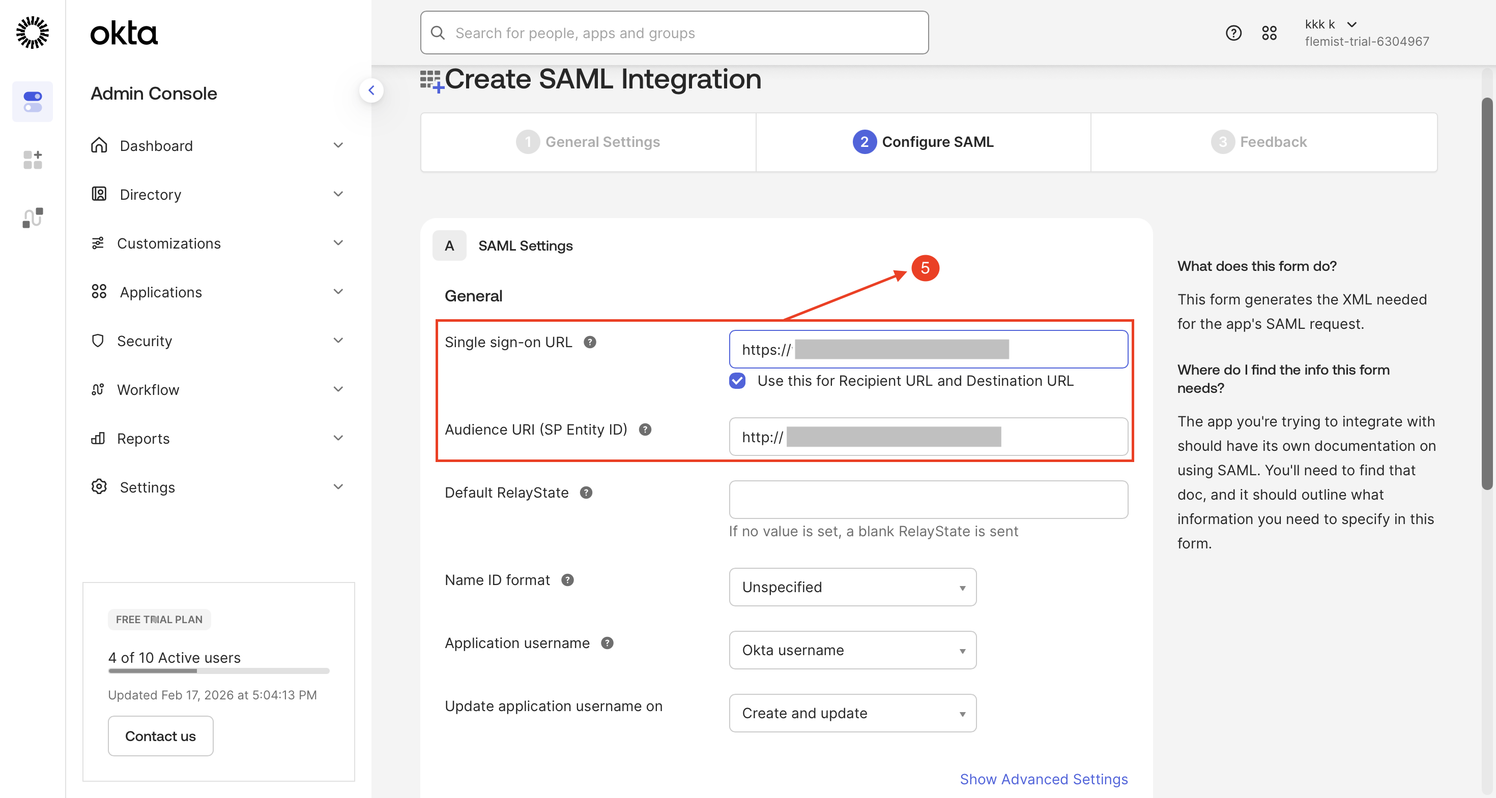The width and height of the screenshot is (1496, 798).
Task: Click the Okta sunburst logo icon
Action: coord(33,33)
